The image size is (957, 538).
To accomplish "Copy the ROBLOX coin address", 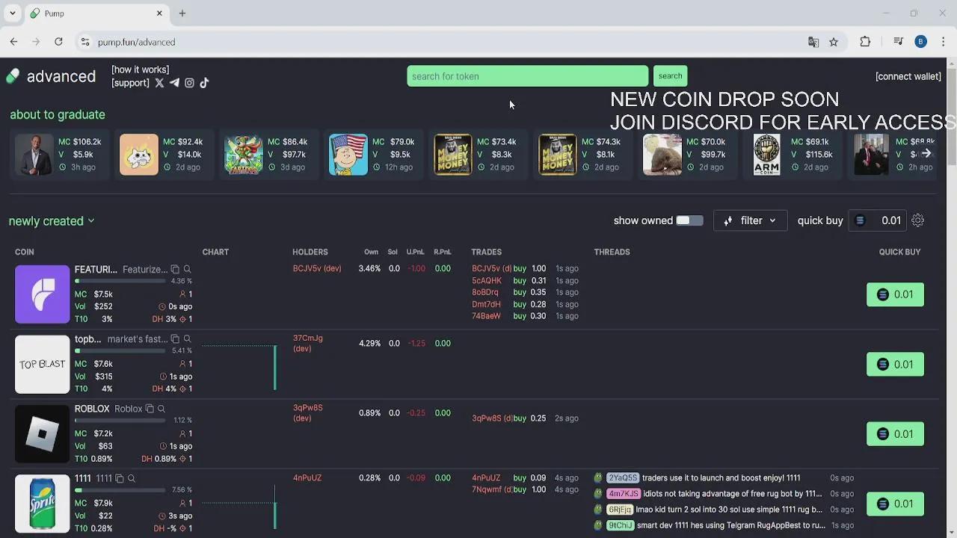I will [x=150, y=409].
